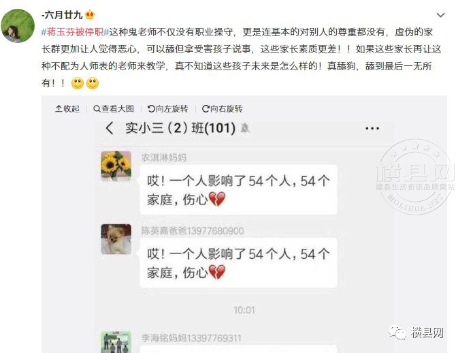Select the second 54个人 message bubble
This screenshot has height=353, width=458.
point(238,263)
